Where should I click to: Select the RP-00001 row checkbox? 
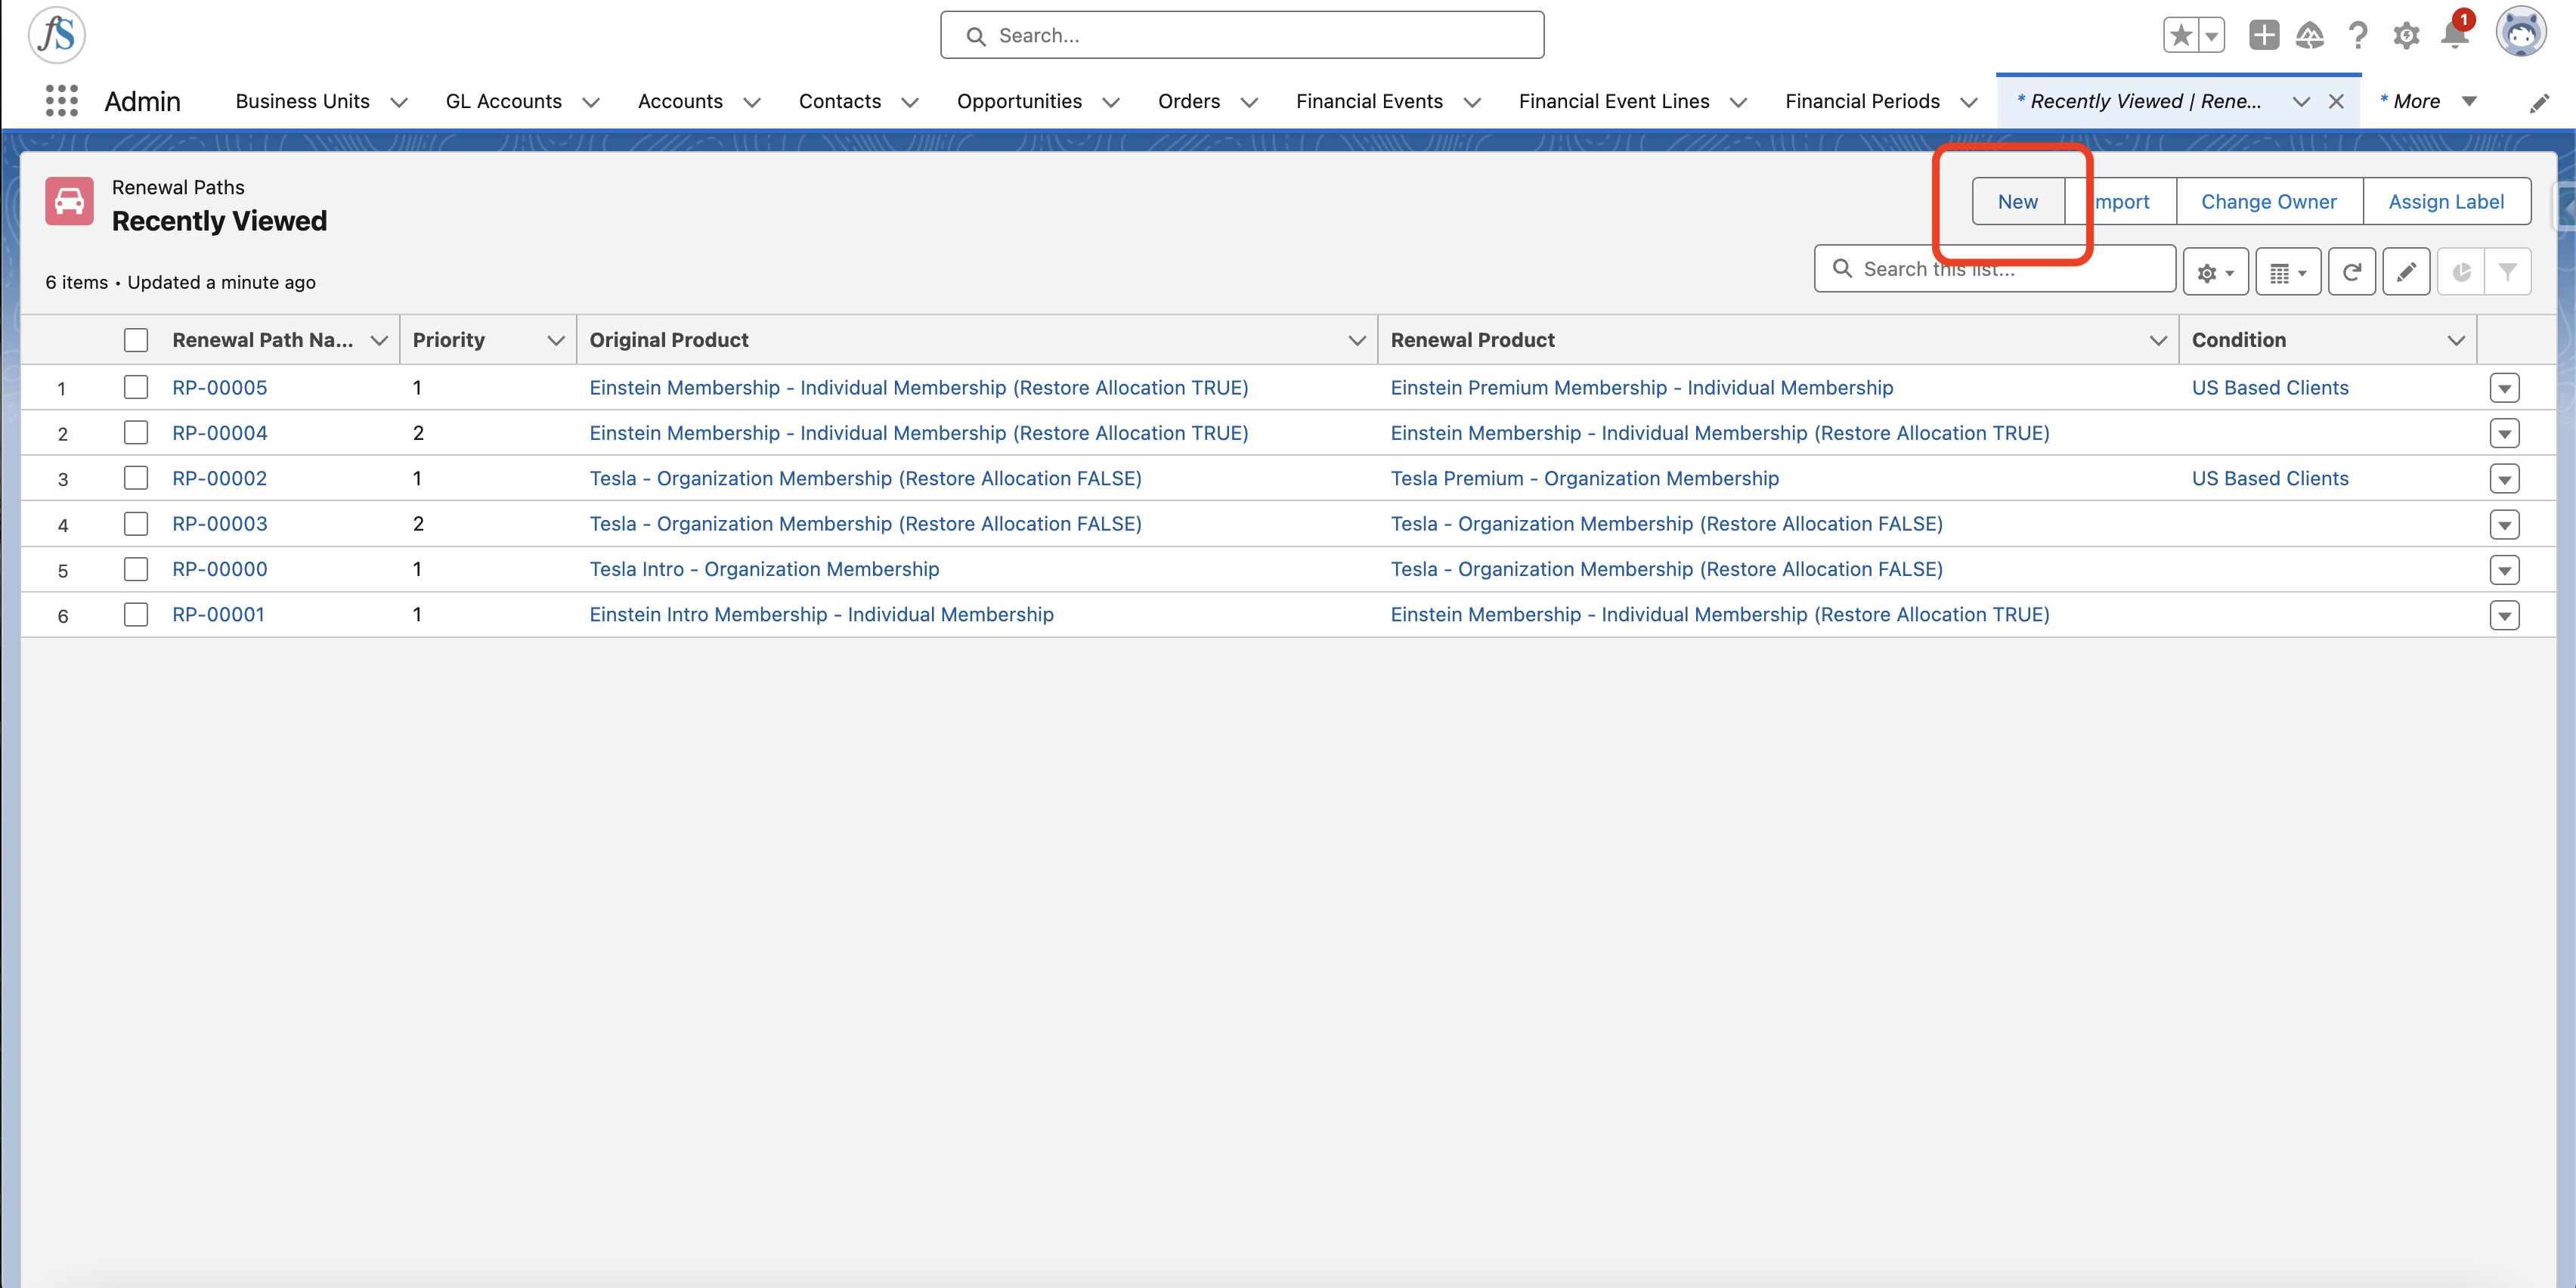(136, 614)
